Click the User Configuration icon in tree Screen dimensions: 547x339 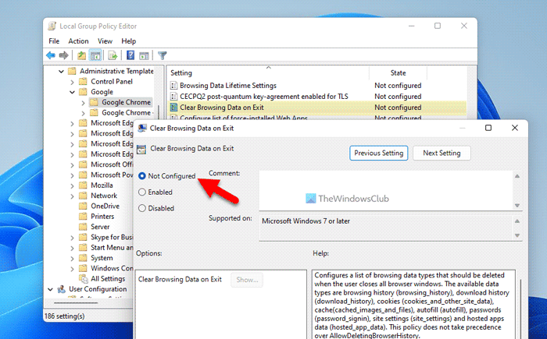pyautogui.click(x=62, y=289)
